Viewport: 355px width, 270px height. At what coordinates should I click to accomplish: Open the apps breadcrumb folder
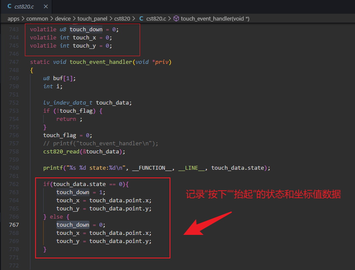point(13,18)
